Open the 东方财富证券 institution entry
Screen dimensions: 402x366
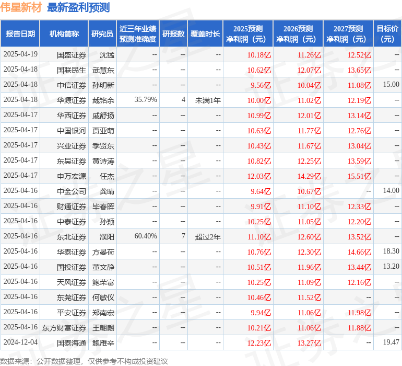coord(64,328)
